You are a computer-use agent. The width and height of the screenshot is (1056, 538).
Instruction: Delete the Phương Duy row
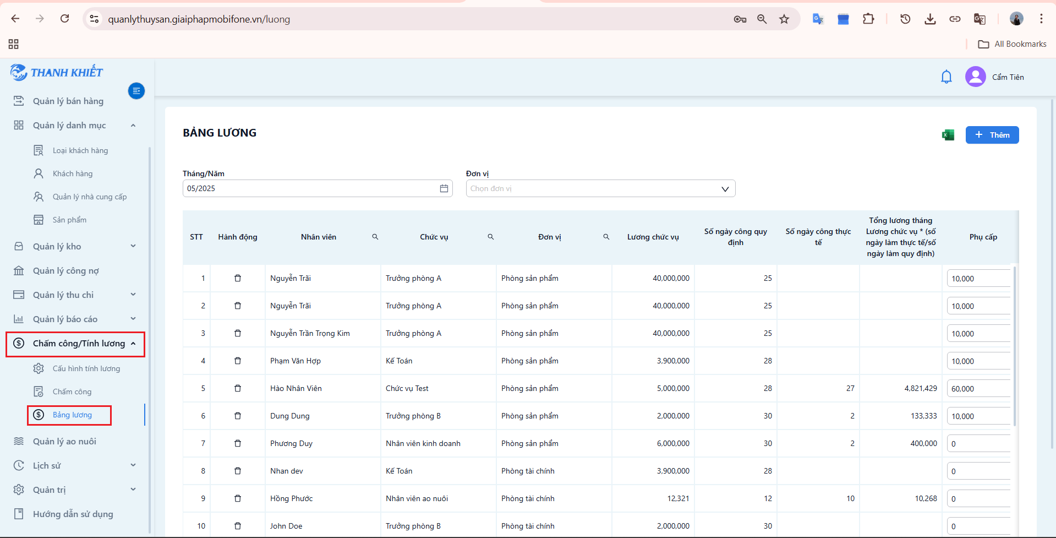click(x=238, y=443)
